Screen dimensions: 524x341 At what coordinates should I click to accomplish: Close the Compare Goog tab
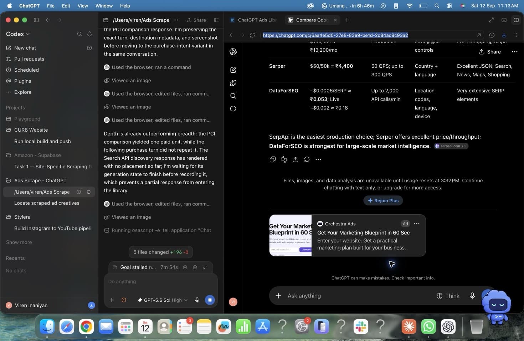tap(335, 20)
